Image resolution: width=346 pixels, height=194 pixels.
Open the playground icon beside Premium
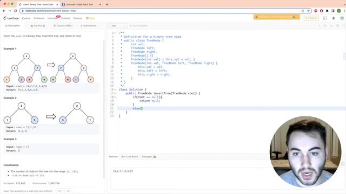tap(325, 18)
